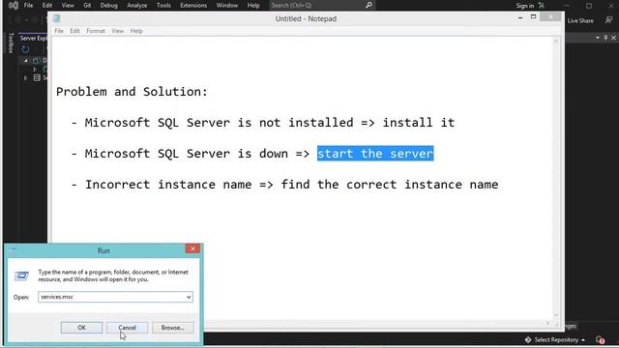
Task: Open Visual Studio Window menu
Action: (227, 6)
